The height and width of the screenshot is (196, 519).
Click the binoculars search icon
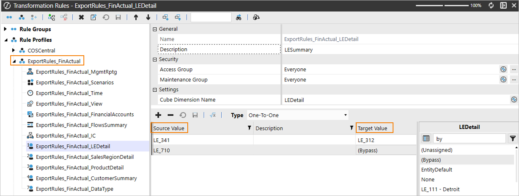239,17
